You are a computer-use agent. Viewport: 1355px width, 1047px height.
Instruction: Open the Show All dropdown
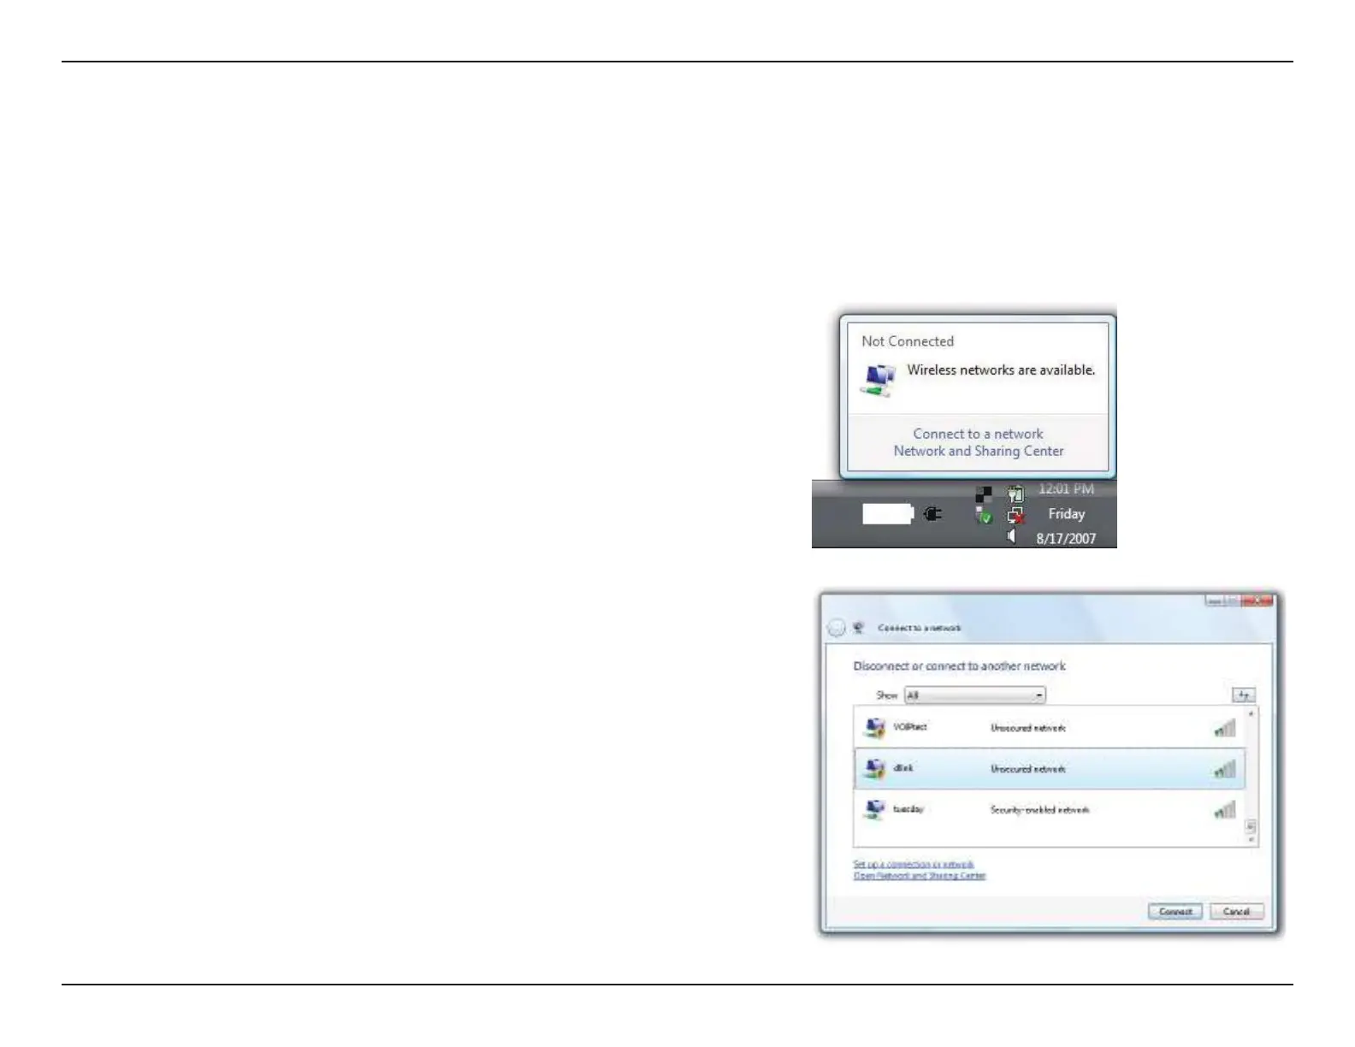[x=975, y=695]
